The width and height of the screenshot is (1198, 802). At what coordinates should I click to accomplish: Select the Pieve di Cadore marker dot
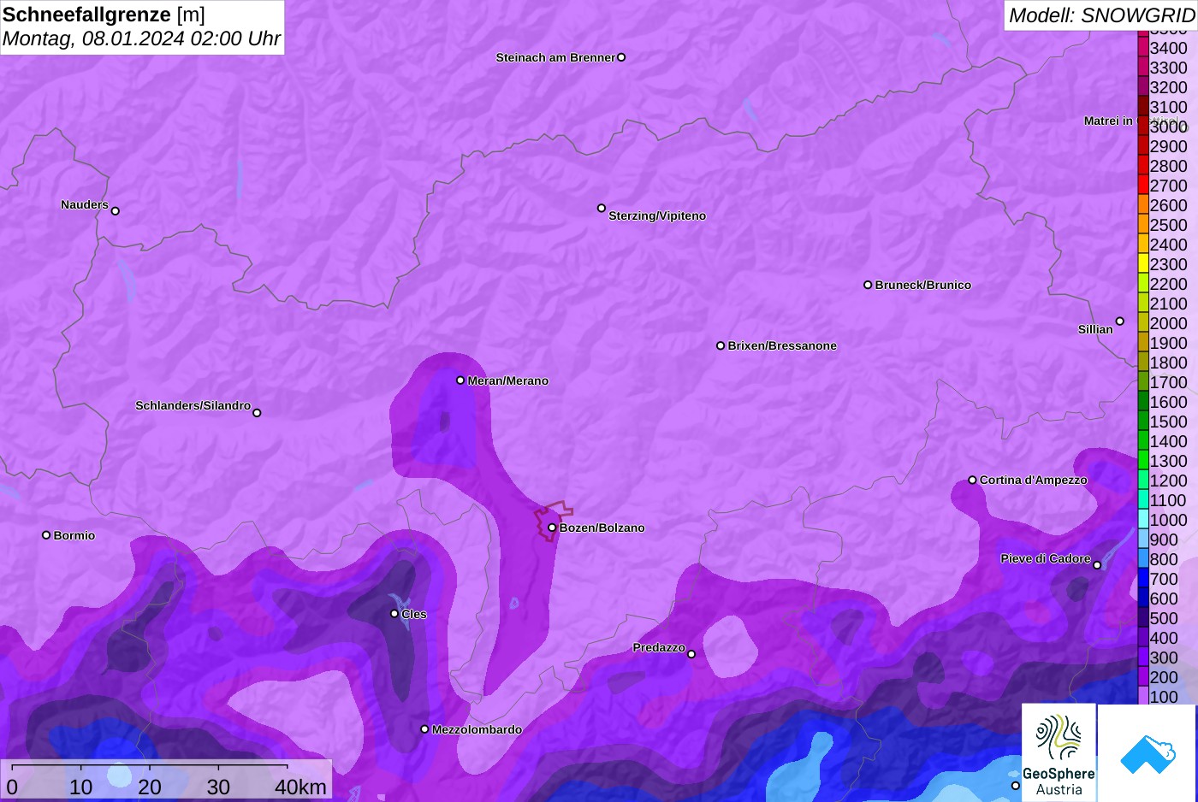[x=1097, y=565]
